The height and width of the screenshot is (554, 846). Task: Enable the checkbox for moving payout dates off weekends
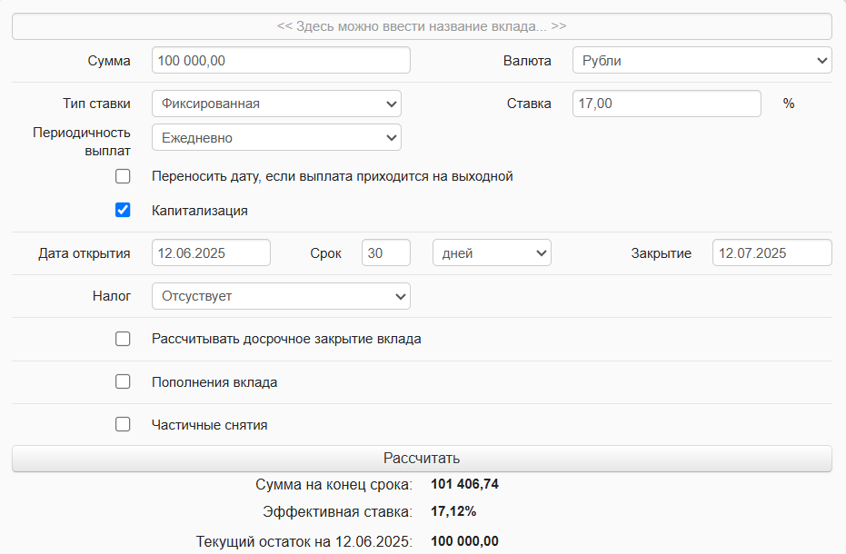tap(123, 176)
